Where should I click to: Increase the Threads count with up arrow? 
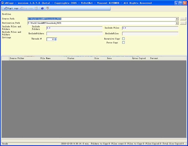pyautogui.click(x=55, y=38)
